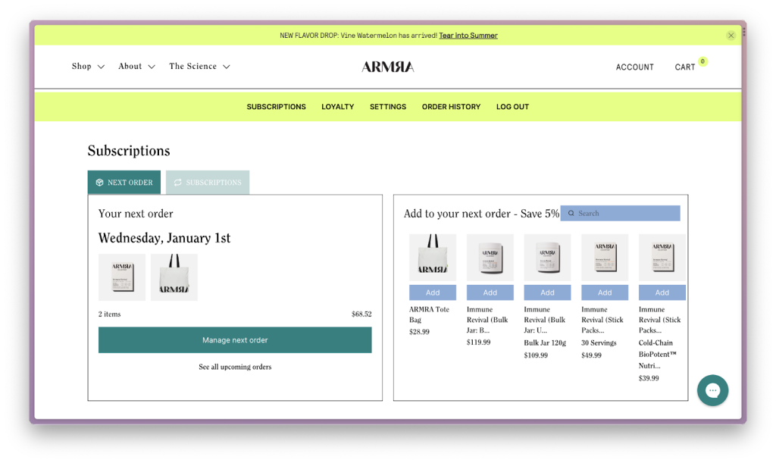The image size is (776, 463).
Task: Open See all upcoming orders
Action: (x=235, y=367)
